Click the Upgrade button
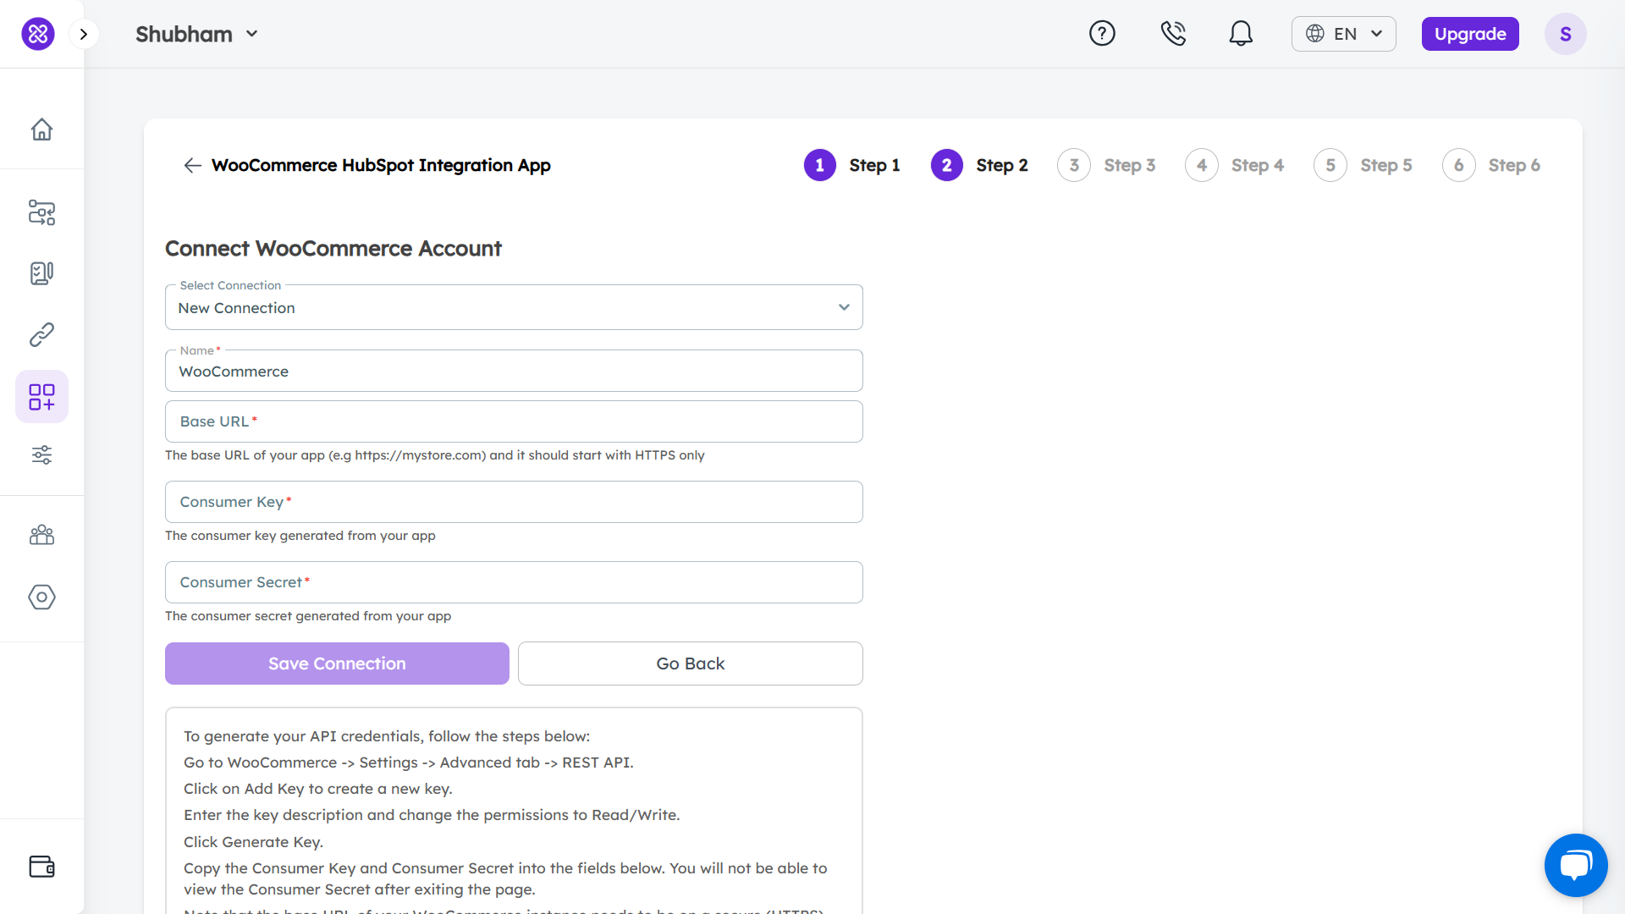Image resolution: width=1625 pixels, height=914 pixels. [1470, 34]
